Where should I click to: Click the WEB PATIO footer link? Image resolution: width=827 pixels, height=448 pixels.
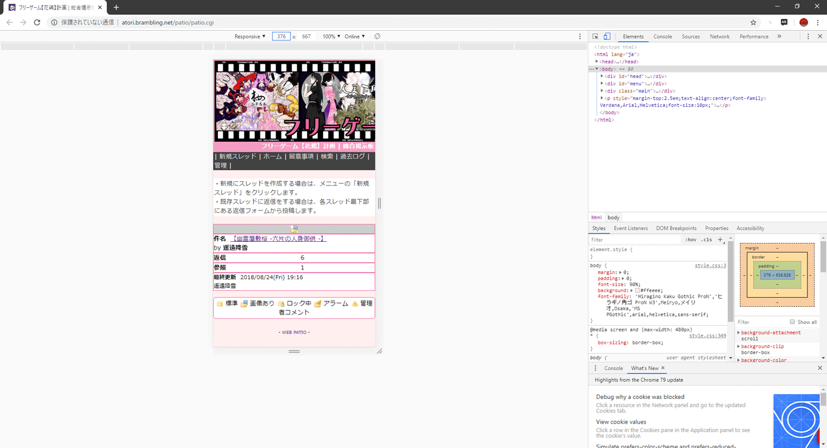[294, 332]
